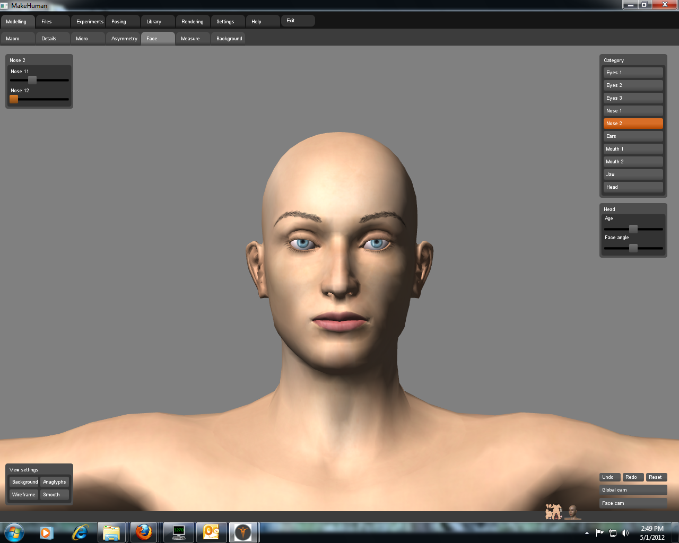This screenshot has width=679, height=543.
Task: Open Windows Explorer folder icon in taskbar
Action: (x=111, y=532)
